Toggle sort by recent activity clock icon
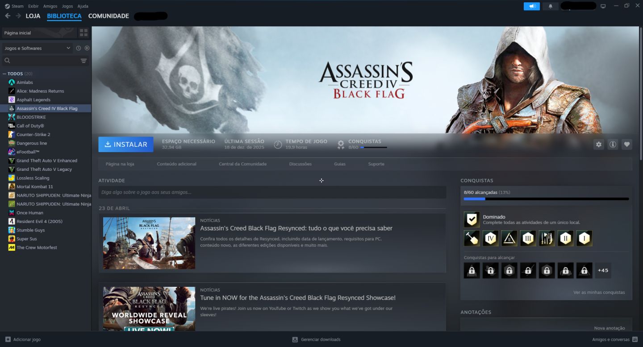Viewport: 643px width, 347px height. pos(79,48)
